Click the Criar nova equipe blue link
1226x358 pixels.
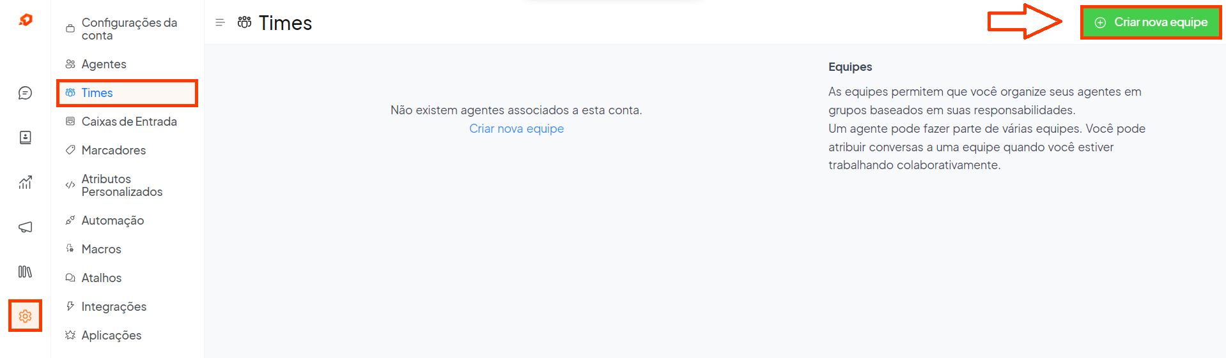(516, 128)
